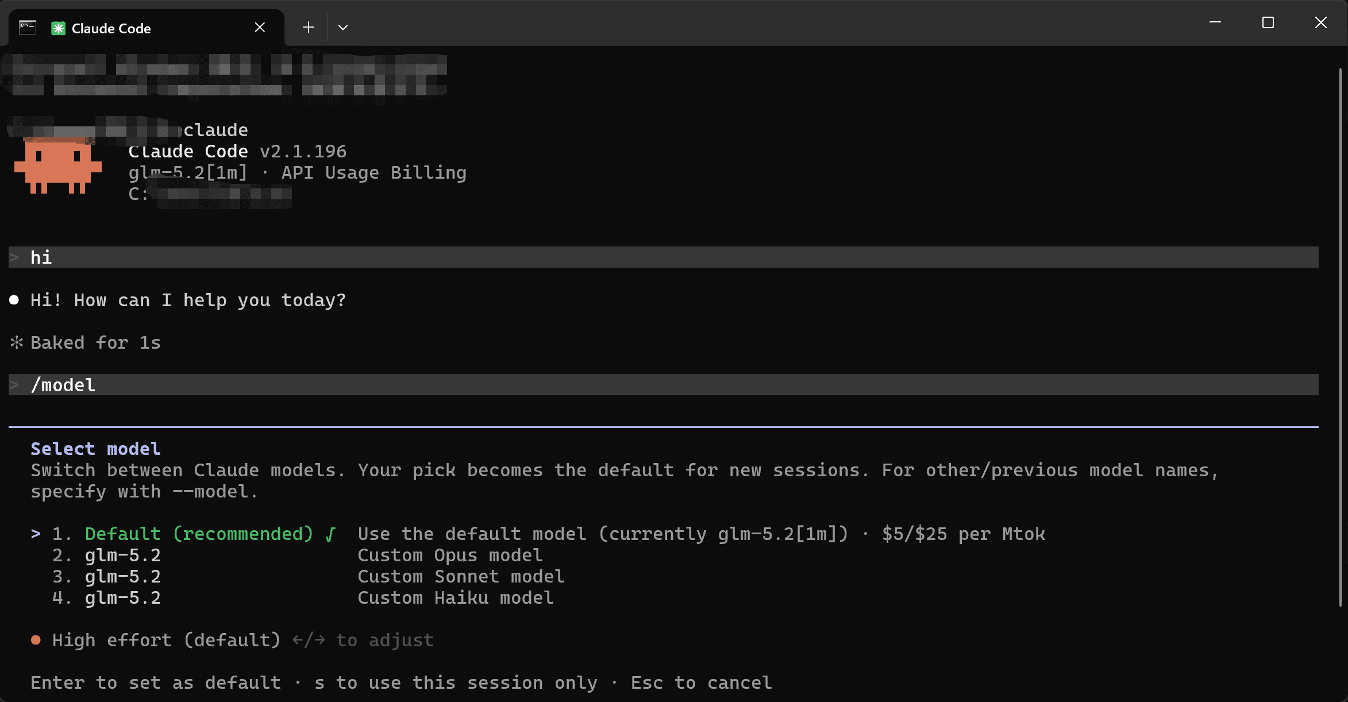Screen dimensions: 1348x702
Task: Click the orange Claude pixel mascot
Action: [x=58, y=166]
